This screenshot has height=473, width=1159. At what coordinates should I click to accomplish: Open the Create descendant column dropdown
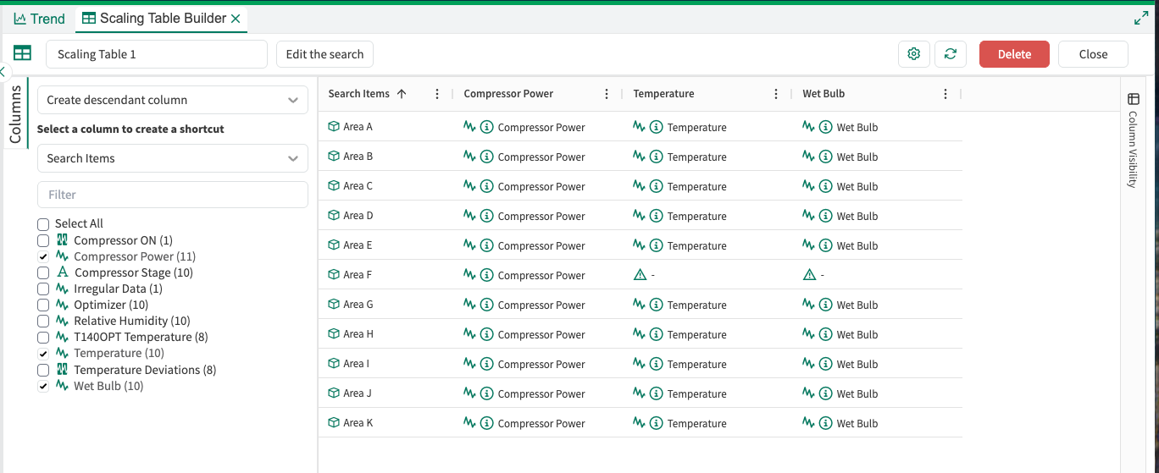click(x=172, y=100)
